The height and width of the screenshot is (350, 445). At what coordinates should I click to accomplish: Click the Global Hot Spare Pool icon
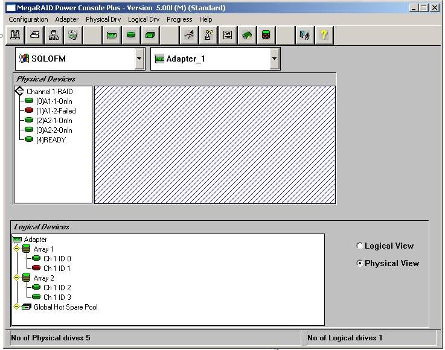coord(27,307)
